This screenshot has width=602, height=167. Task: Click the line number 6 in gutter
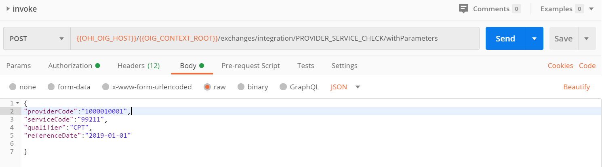[12, 144]
